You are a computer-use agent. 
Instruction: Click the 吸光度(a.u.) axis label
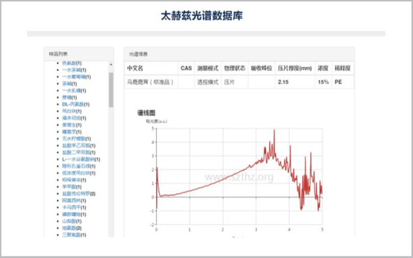coord(157,121)
